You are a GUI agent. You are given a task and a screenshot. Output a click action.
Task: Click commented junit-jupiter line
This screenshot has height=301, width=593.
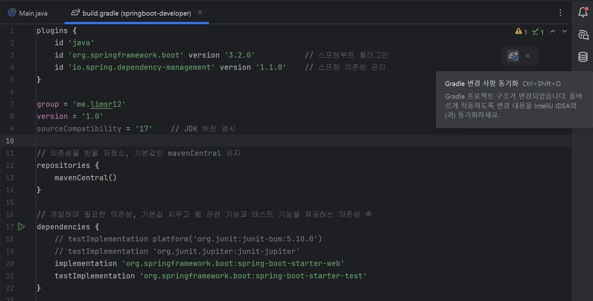point(177,251)
